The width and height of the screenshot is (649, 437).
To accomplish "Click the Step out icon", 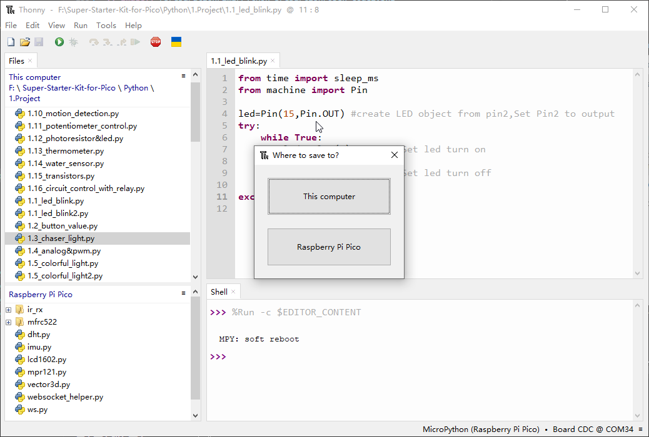I will tap(122, 42).
